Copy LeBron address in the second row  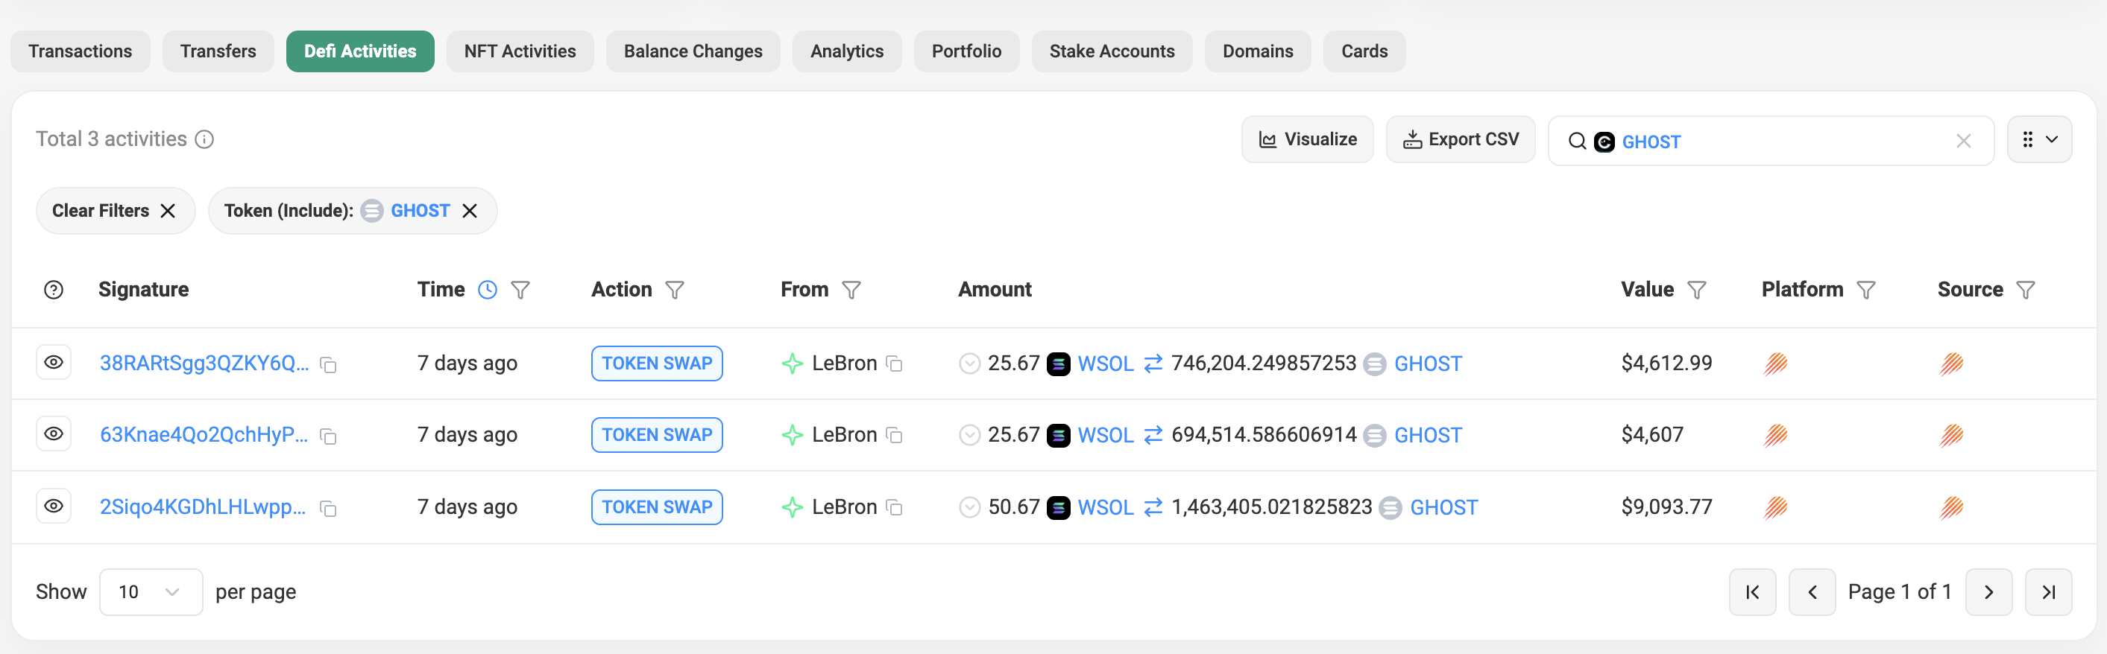tap(895, 436)
